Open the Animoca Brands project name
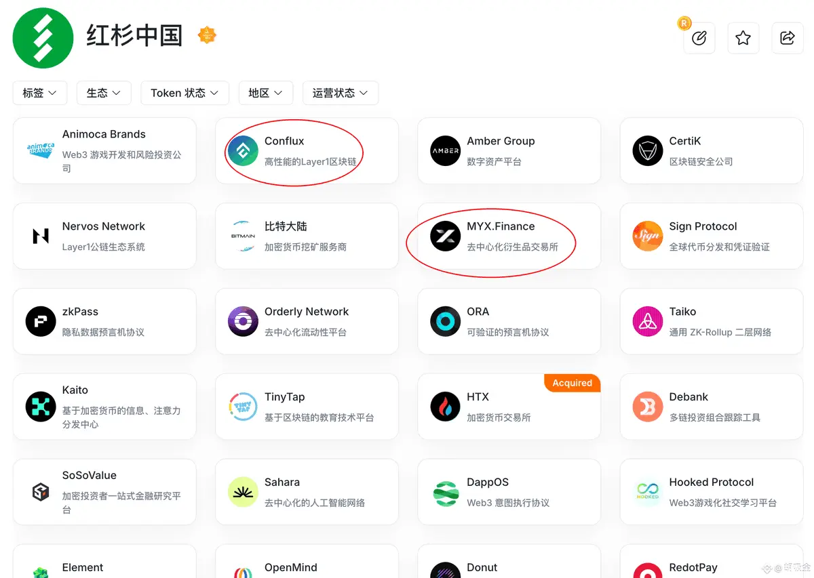 tap(104, 134)
